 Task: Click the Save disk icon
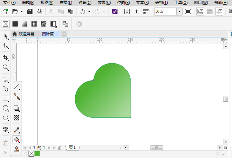click(x=30, y=12)
